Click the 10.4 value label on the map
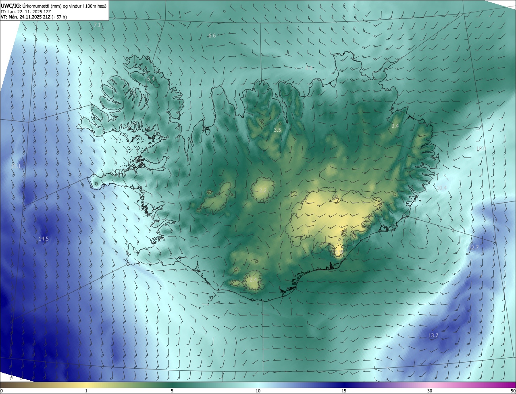 pos(441,188)
